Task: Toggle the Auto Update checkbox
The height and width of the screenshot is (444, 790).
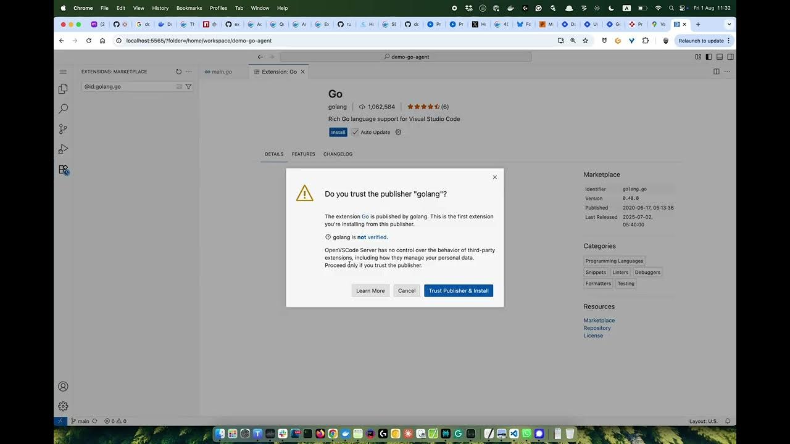Action: 356,132
